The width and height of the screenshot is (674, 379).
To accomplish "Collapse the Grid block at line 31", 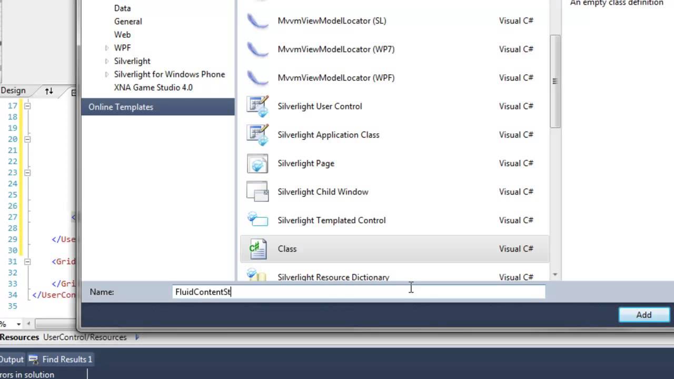I will click(27, 261).
